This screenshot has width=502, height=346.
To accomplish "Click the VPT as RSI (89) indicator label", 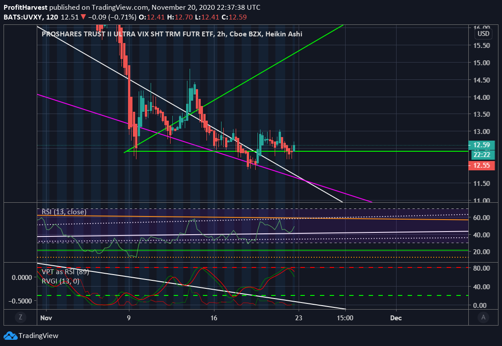I will coord(65,271).
